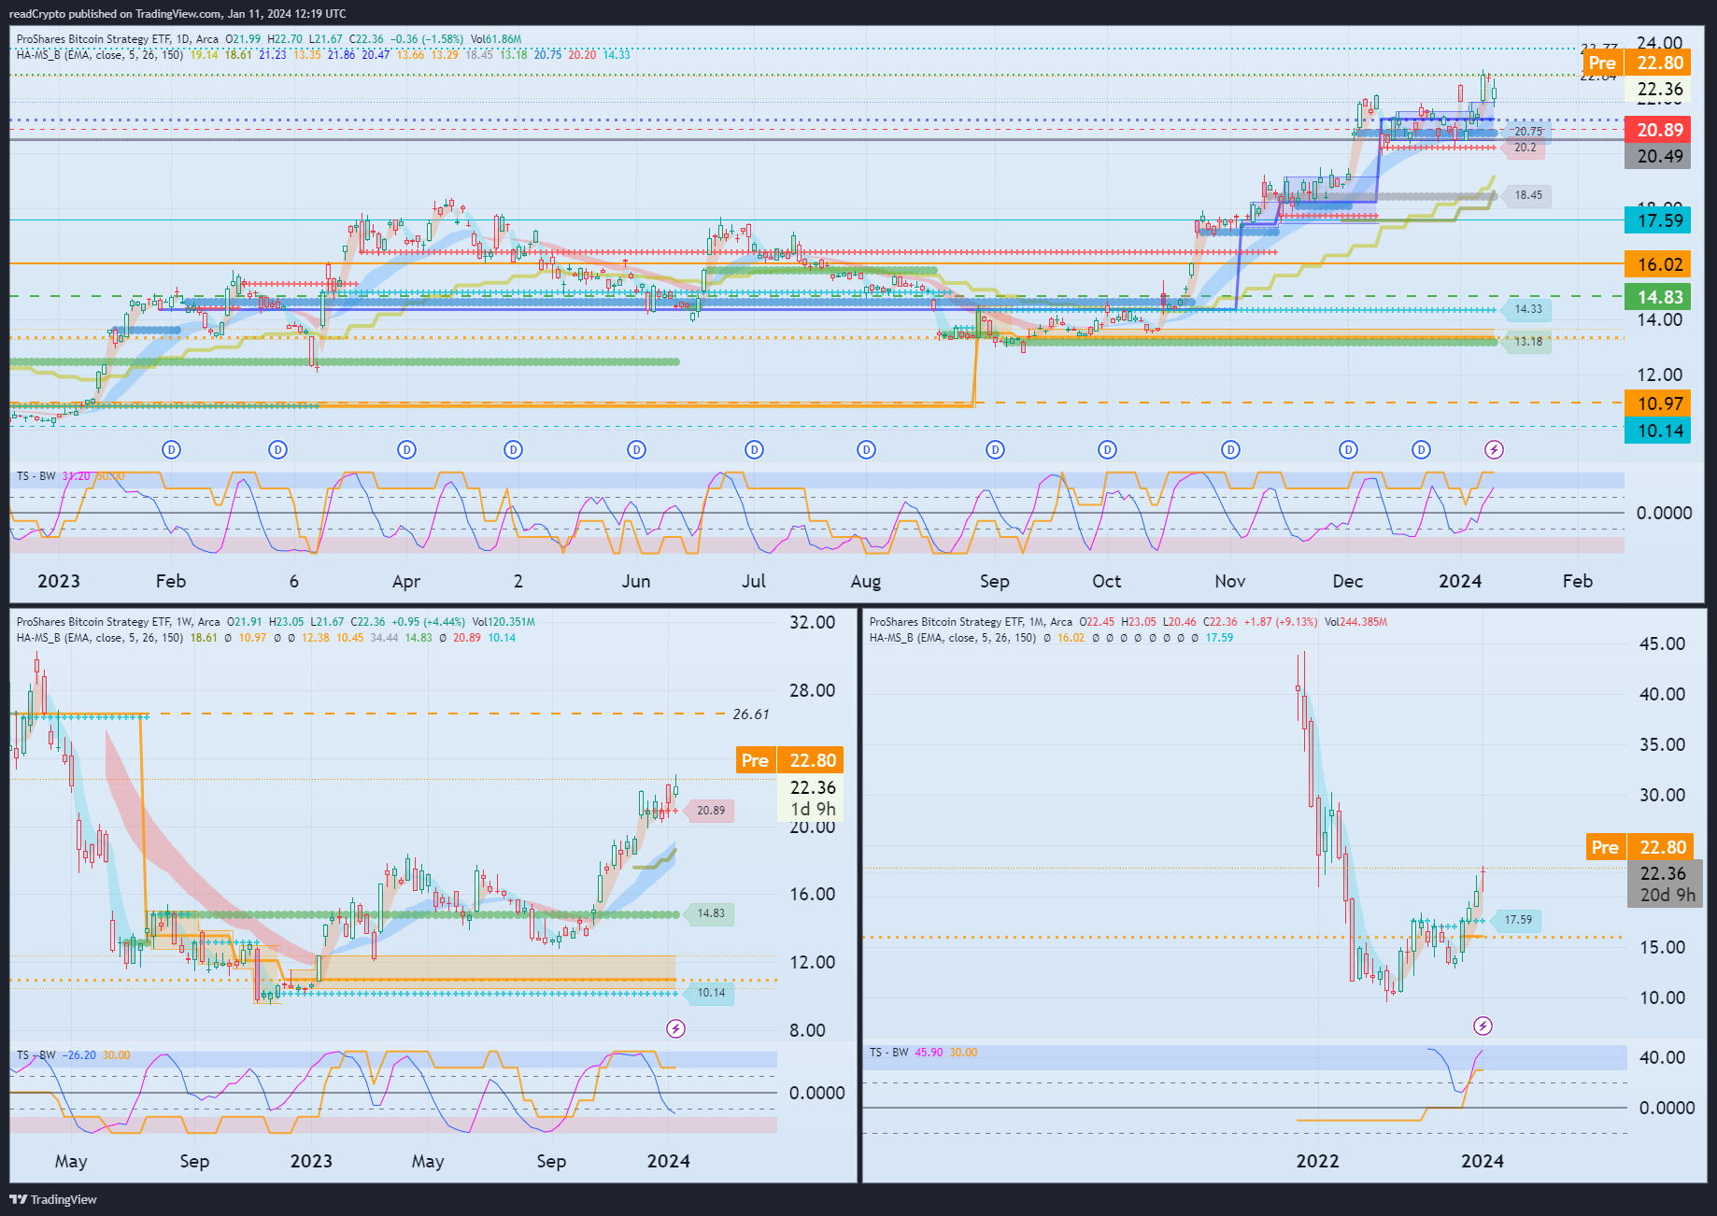Click the February dividend D marker on daily chart
Screen dimensions: 1717x1216
(x=171, y=450)
